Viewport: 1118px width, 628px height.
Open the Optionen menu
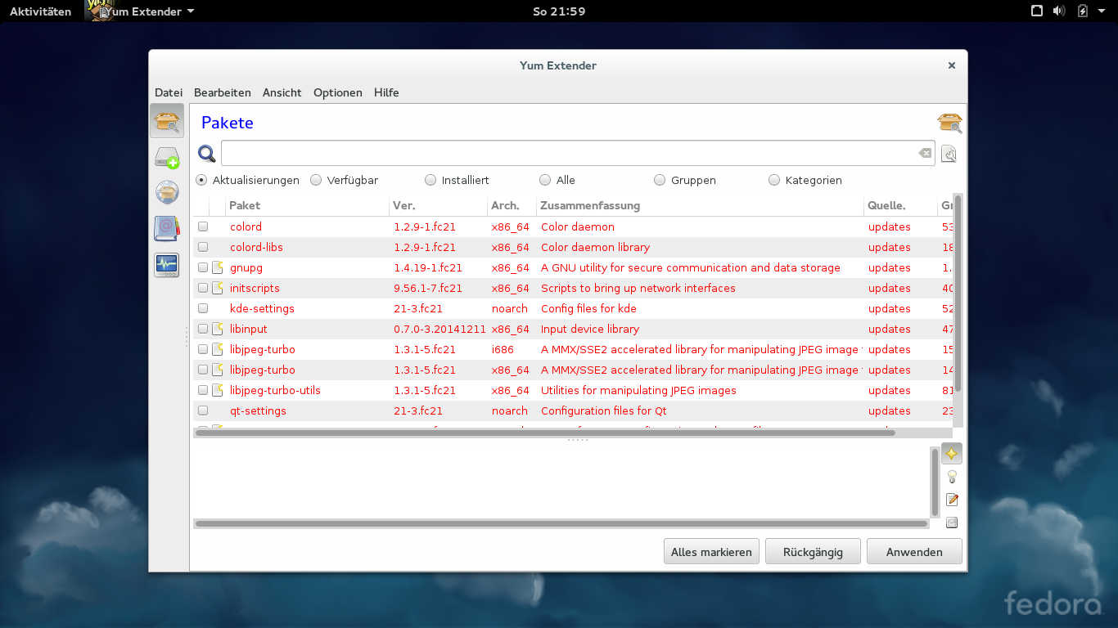pos(338,92)
